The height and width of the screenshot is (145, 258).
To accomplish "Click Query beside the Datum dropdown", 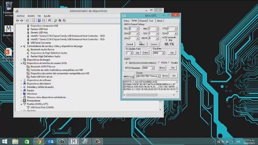I will [x=165, y=76].
